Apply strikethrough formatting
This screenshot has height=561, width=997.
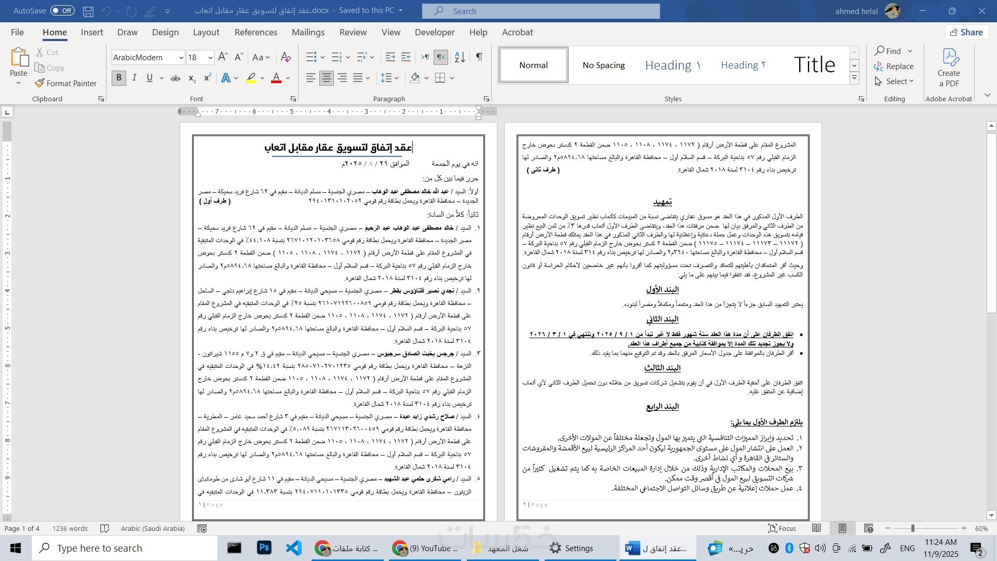coord(176,78)
